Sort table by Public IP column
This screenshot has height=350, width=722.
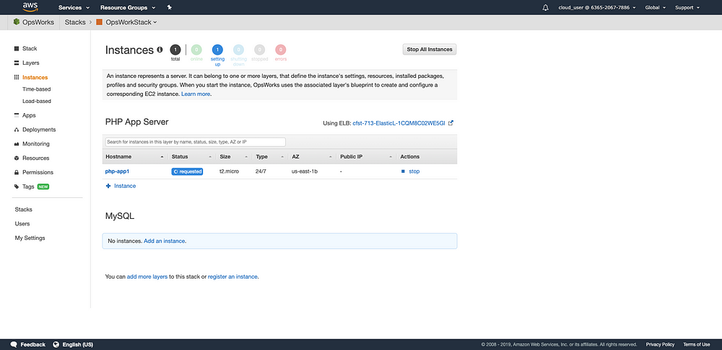[366, 156]
